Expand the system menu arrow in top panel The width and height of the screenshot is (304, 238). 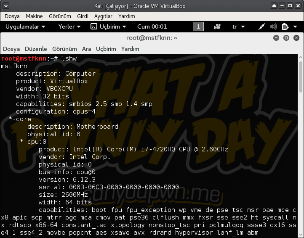pyautogui.click(x=296, y=26)
